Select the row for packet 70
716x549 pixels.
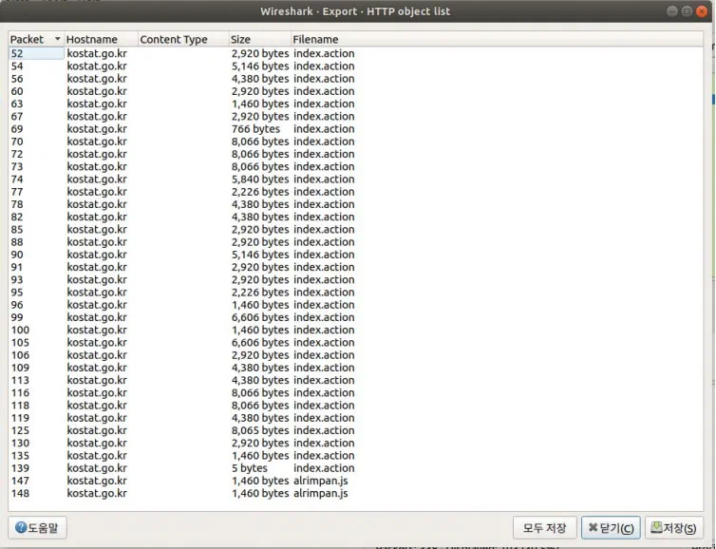tap(356, 142)
